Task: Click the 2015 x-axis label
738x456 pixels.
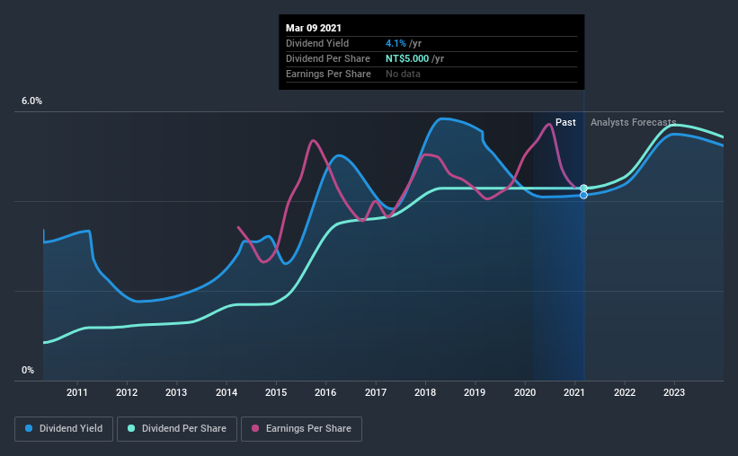Action: point(276,392)
